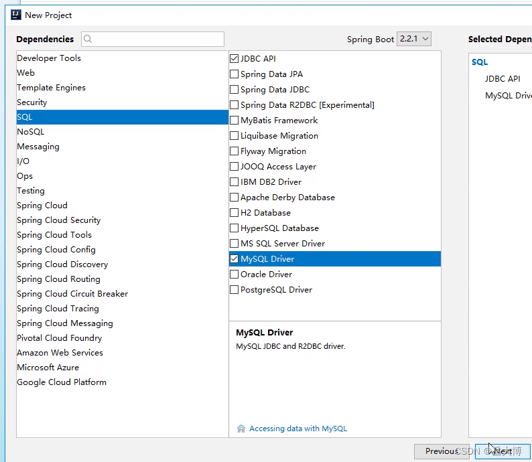Open Spring Cloud Discovery category
Screen dimensions: 532x462
click(x=122, y=264)
